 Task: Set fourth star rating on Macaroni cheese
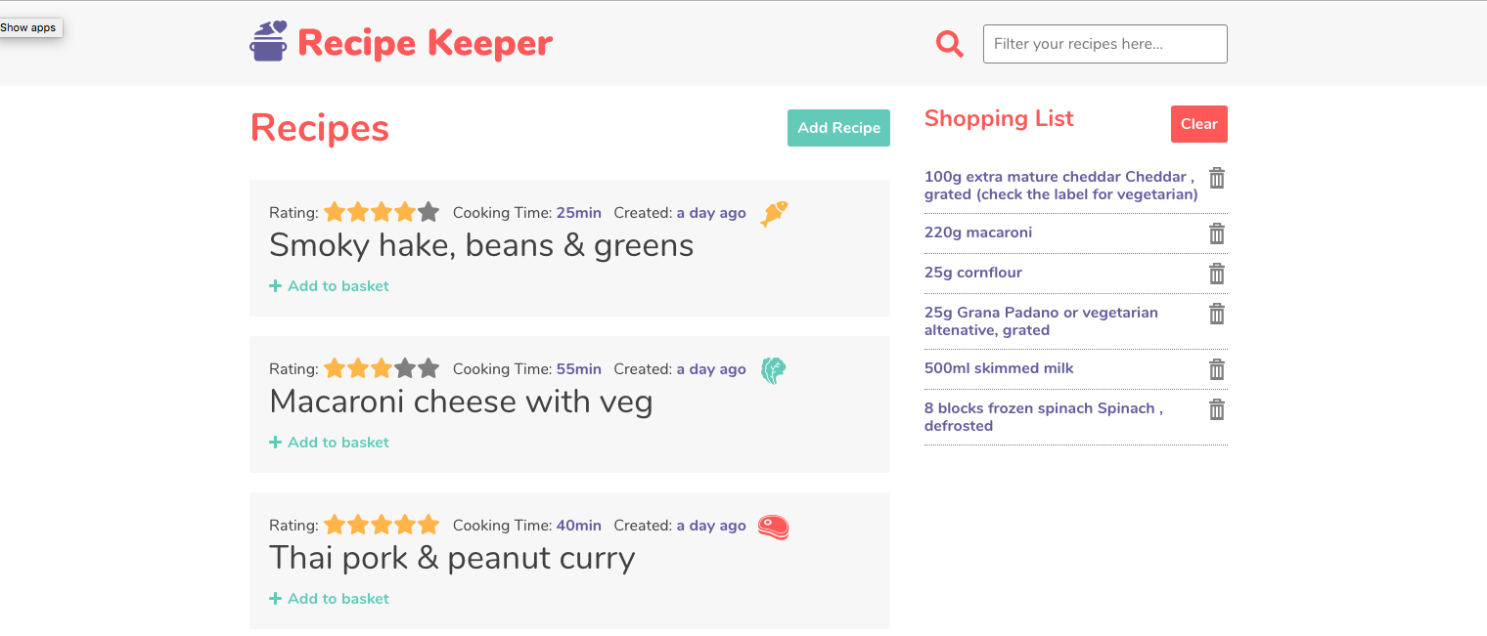click(x=405, y=368)
